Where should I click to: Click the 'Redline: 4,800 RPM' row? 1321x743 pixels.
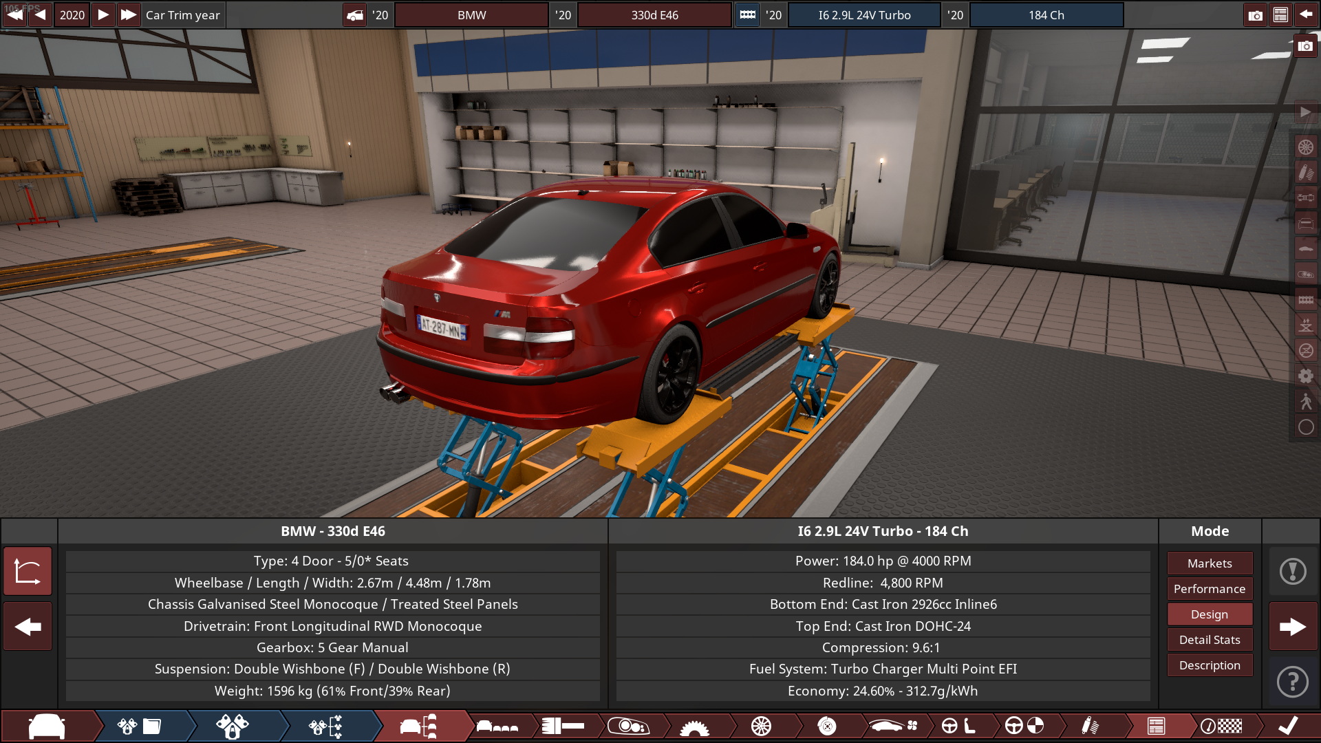tap(883, 583)
